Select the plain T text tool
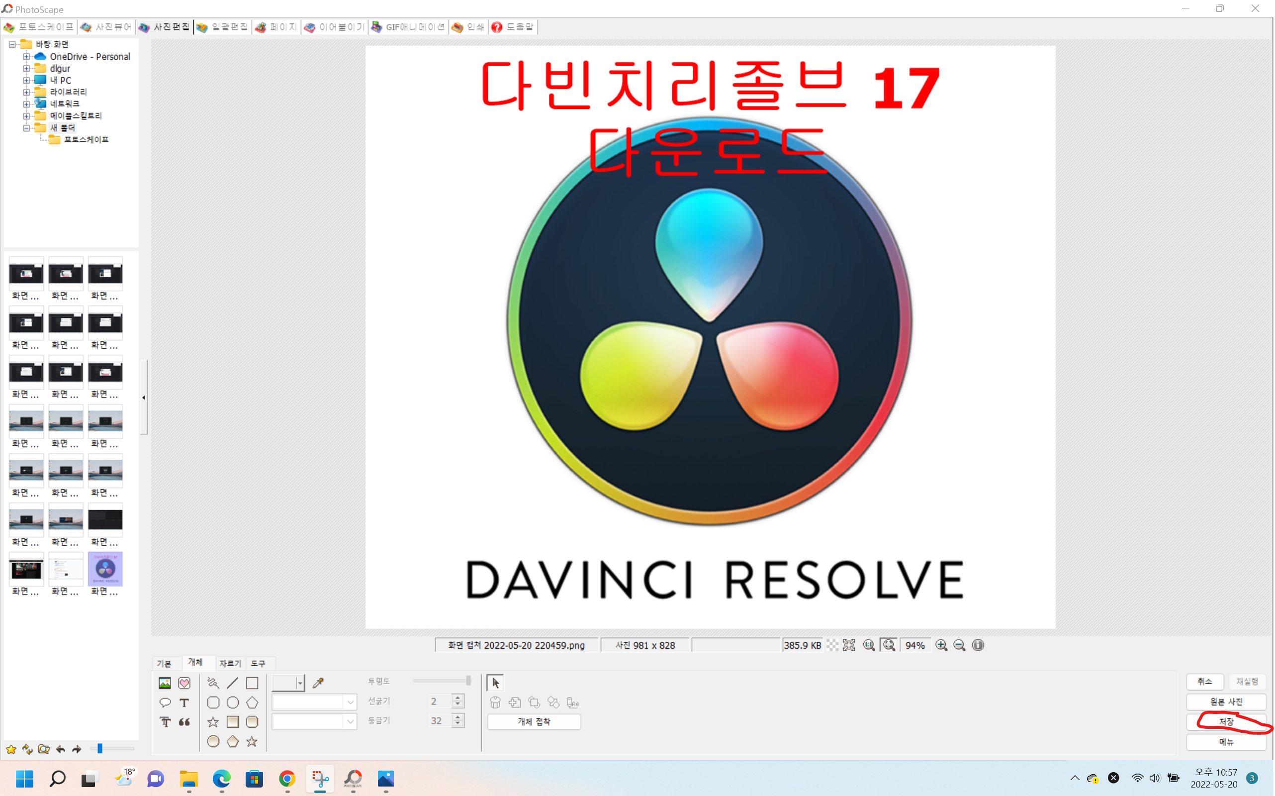 tap(184, 702)
